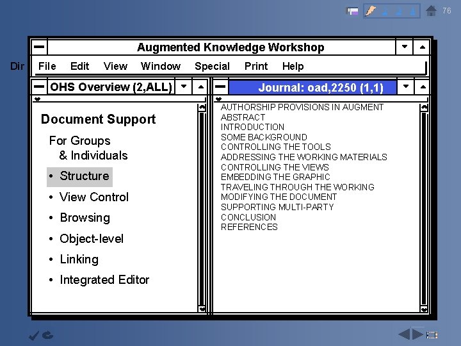Open the File menu

coord(47,66)
